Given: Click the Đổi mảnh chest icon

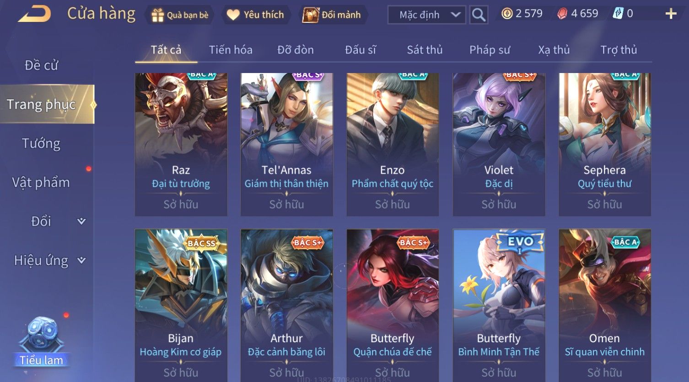Looking at the screenshot, I should pyautogui.click(x=311, y=15).
